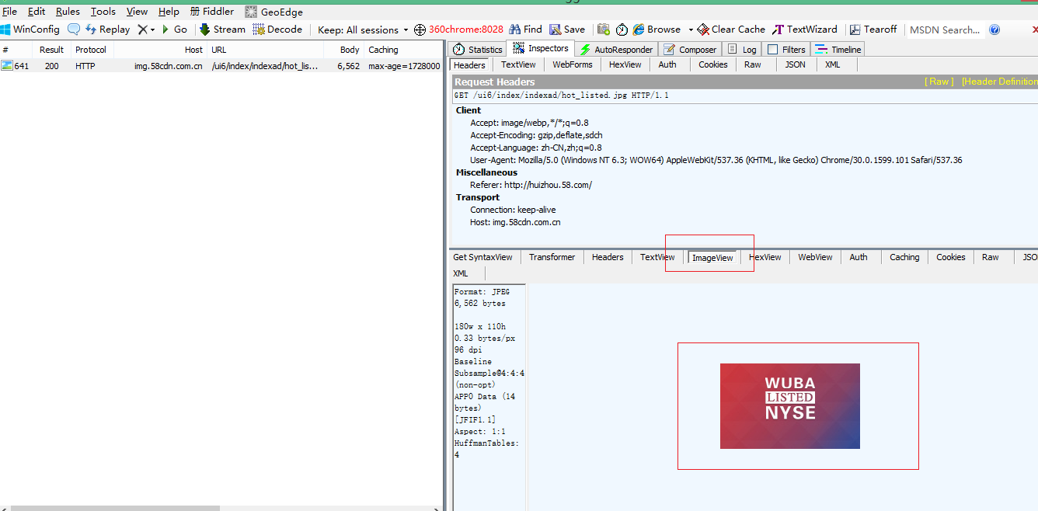Select the Inspectors tab
This screenshot has height=511, width=1038.
541,48
